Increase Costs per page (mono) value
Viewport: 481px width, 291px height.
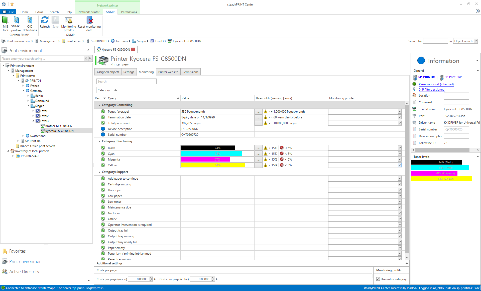tap(151, 278)
